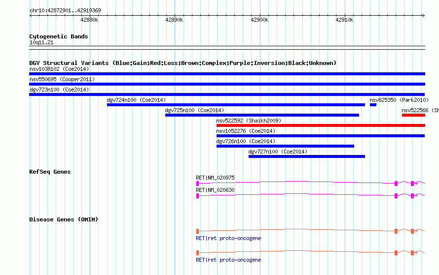This screenshot has width=439, height=275.
Task: Click the Disease Genes (OMIM) heading
Action: click(x=64, y=219)
